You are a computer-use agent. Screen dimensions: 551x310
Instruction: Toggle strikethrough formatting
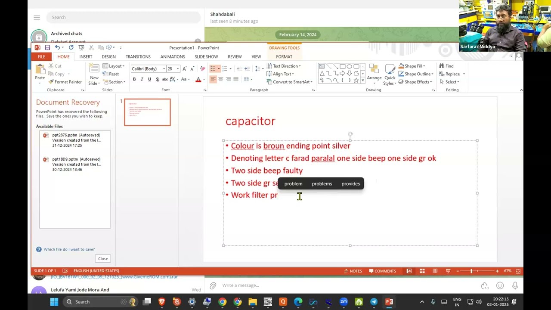click(x=165, y=79)
